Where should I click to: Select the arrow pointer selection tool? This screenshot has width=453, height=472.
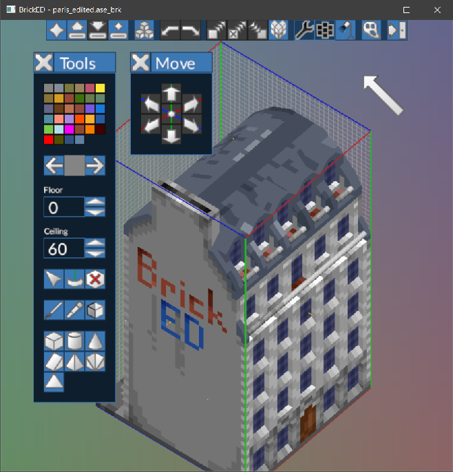(54, 279)
